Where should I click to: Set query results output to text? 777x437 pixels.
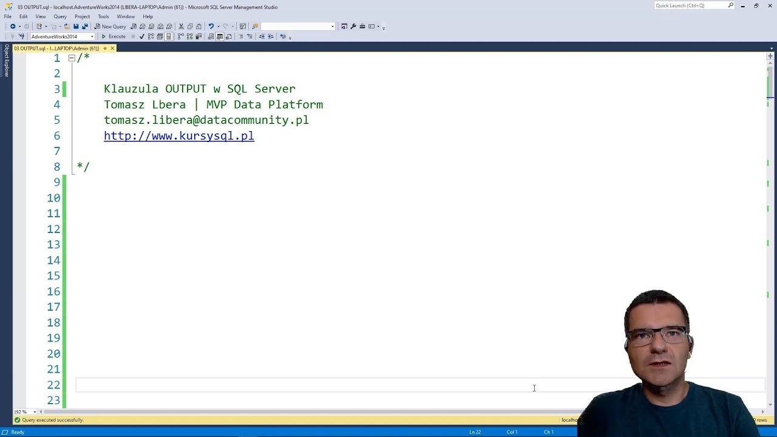[209, 36]
